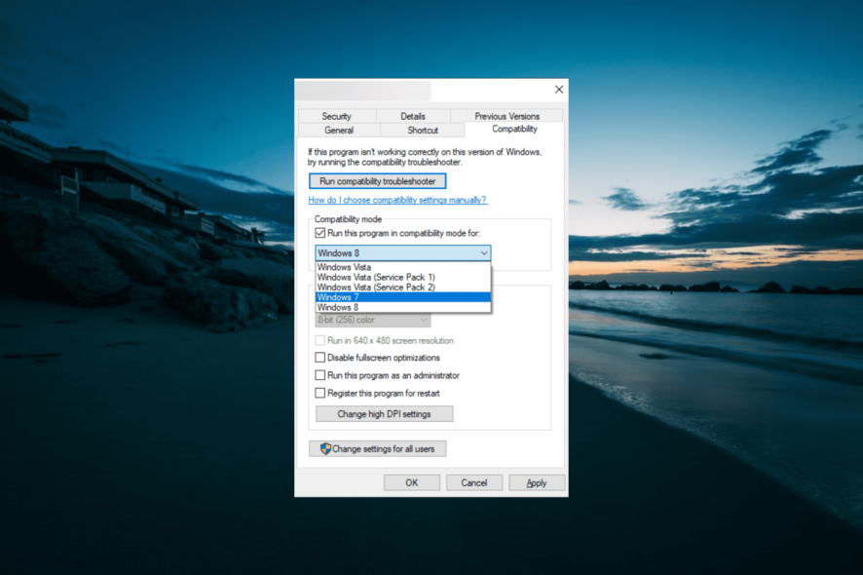
Task: Collapse the compatibility mode dropdown showing Windows 8
Action: (403, 252)
